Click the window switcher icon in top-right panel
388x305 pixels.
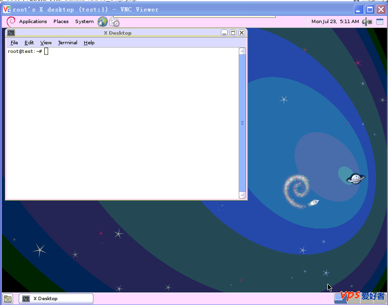tap(379, 22)
